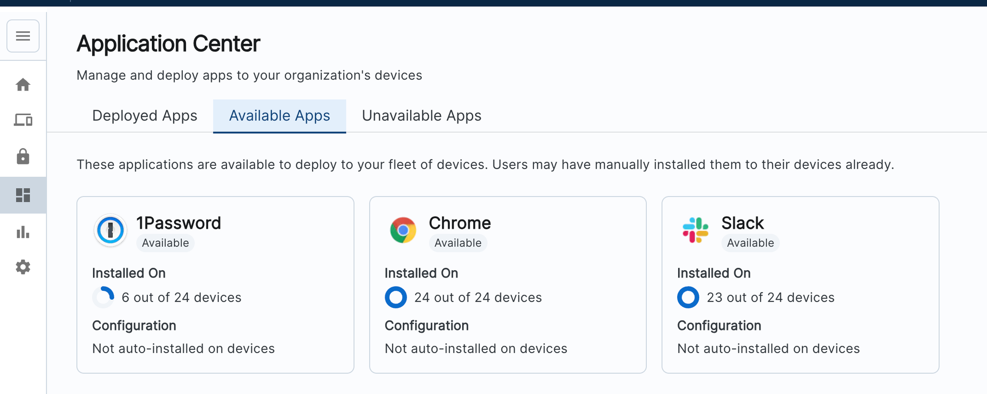Open the Slack app title
This screenshot has height=394, width=987.
pos(742,223)
